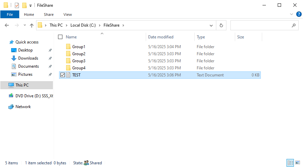Image resolution: width=303 pixels, height=167 pixels.
Task: Open the File menu tab
Action: click(10, 14)
